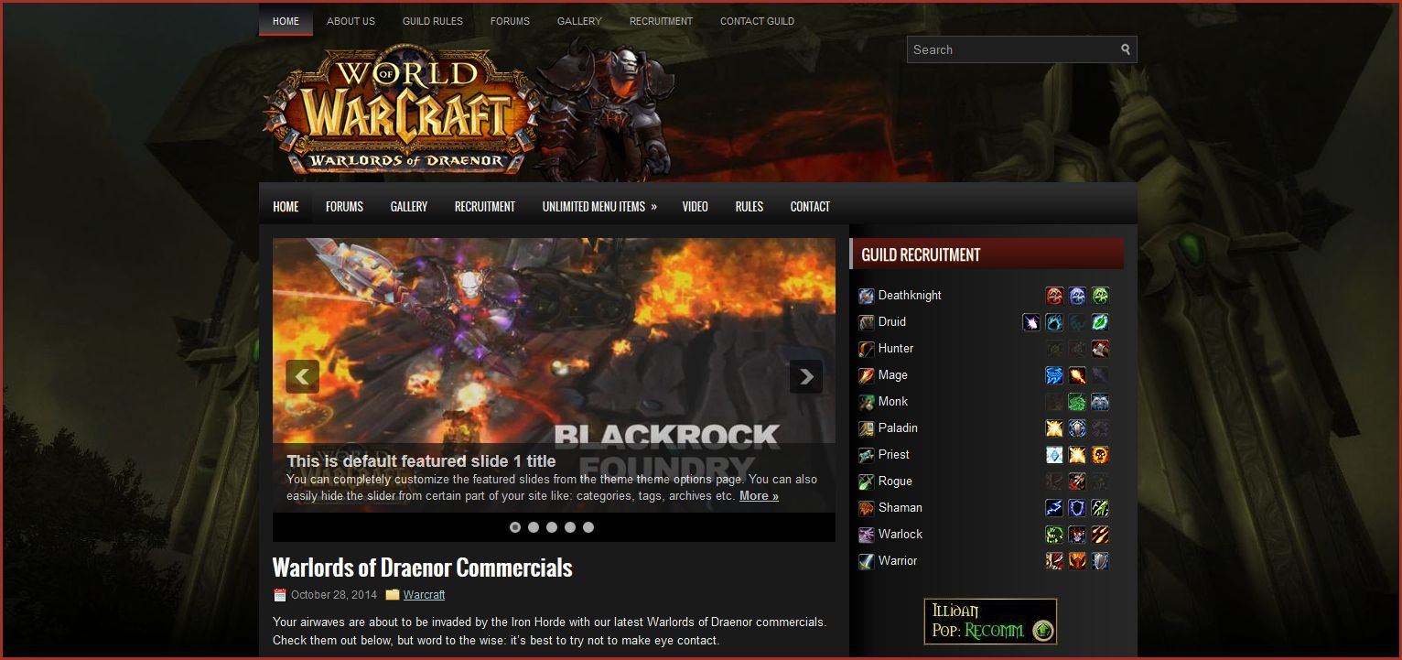Click the World of Warcraft logo
The height and width of the screenshot is (660, 1402).
tap(401, 110)
